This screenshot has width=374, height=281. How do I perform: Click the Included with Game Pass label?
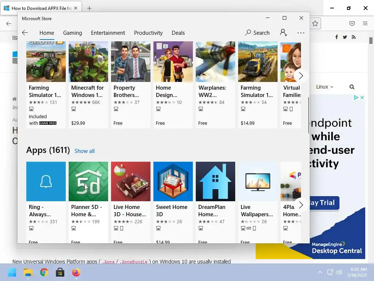coord(43,120)
